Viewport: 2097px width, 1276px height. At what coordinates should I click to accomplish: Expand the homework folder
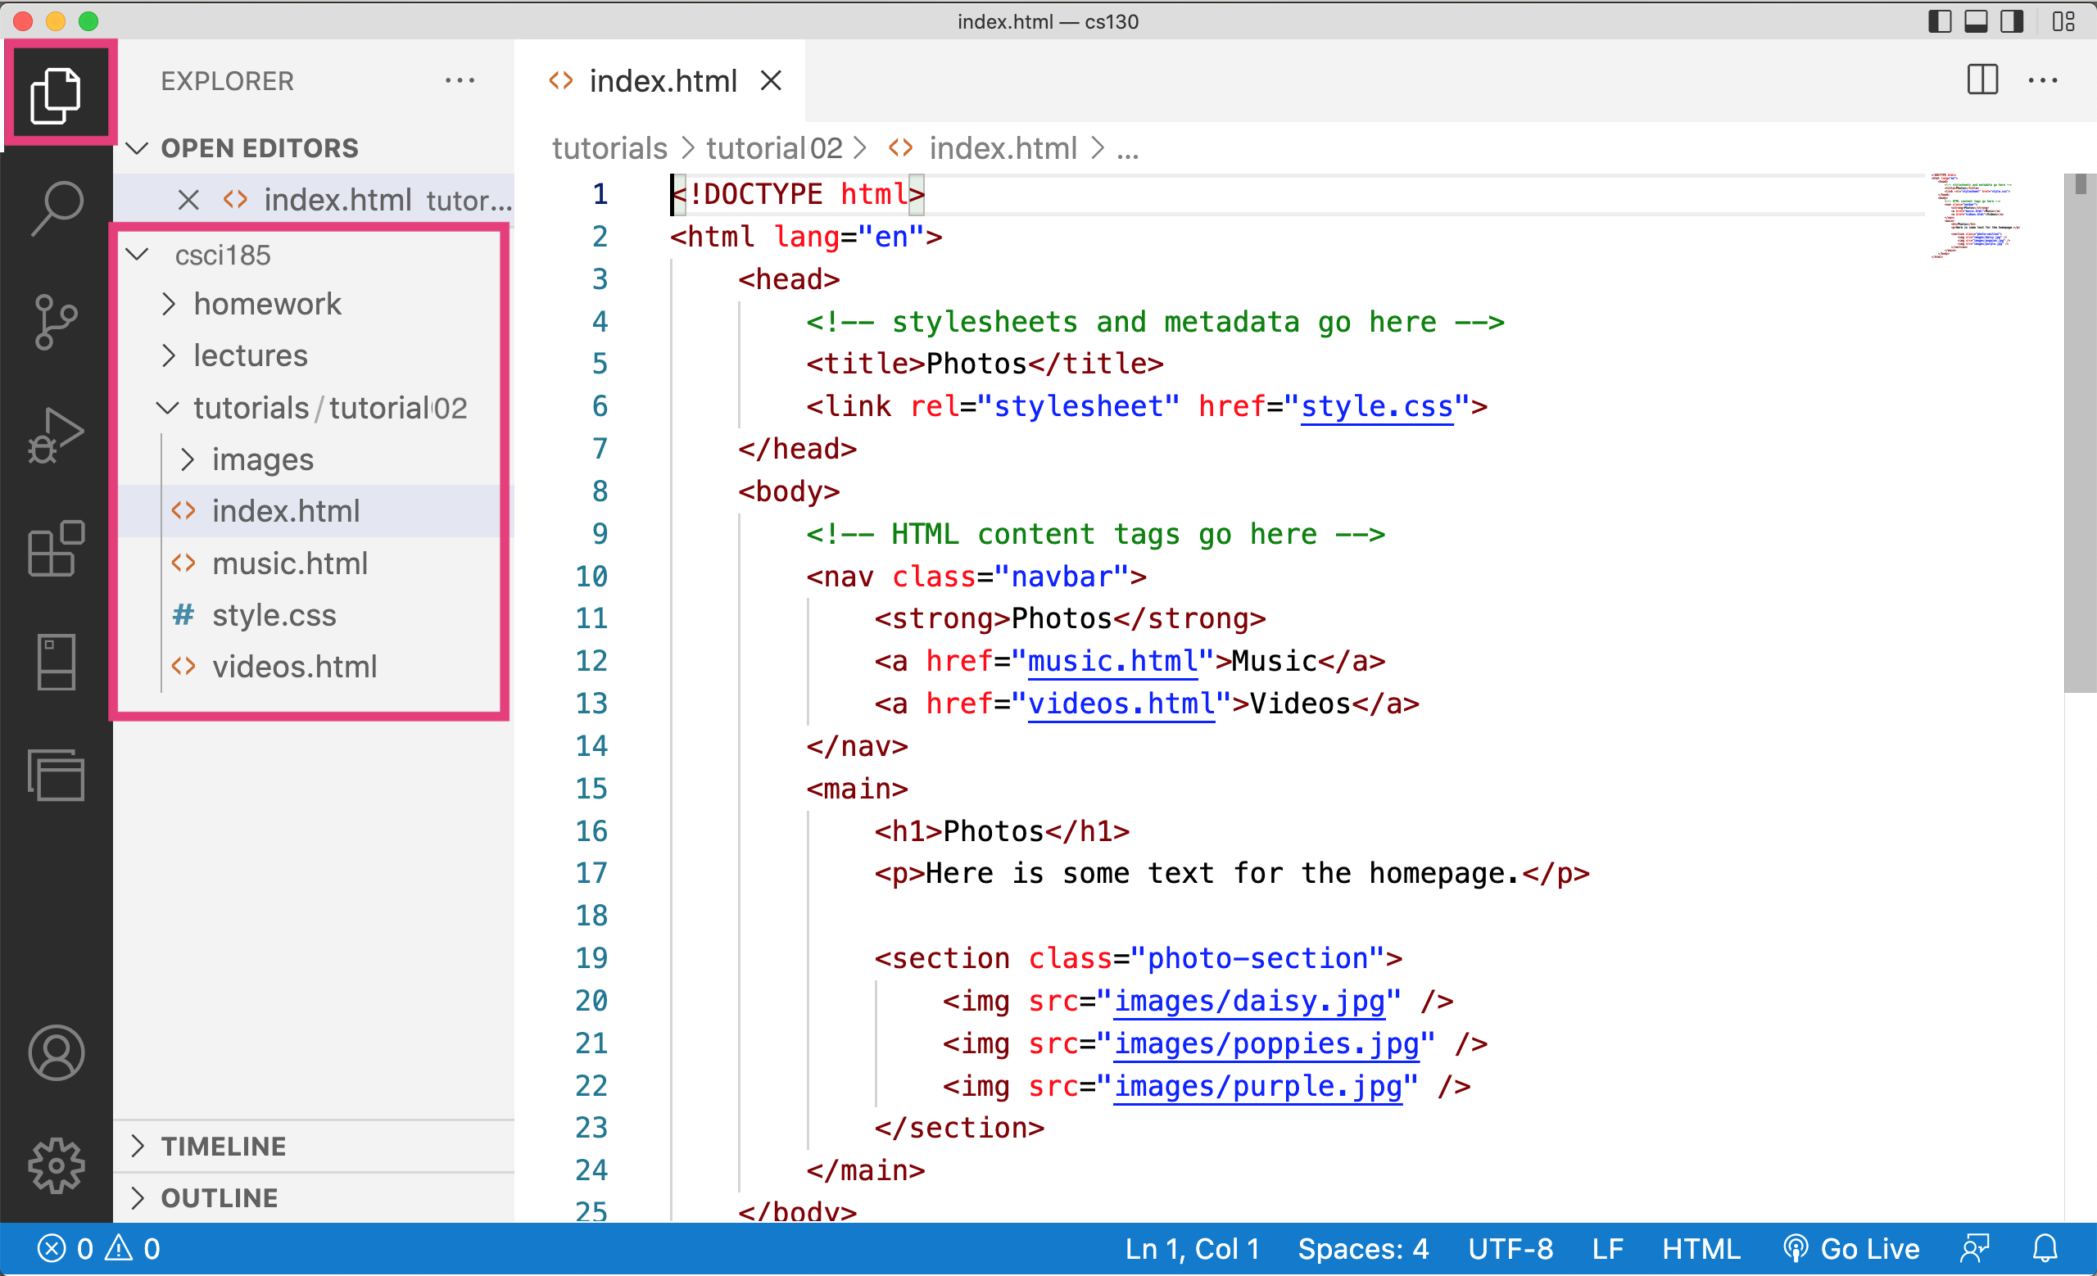click(266, 304)
